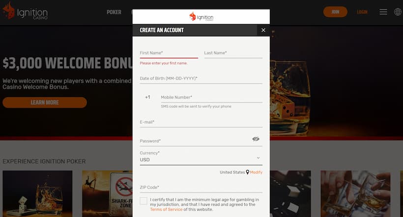Click the 'SMS code will be sent' hint text
The height and width of the screenshot is (217, 403).
[x=196, y=106]
